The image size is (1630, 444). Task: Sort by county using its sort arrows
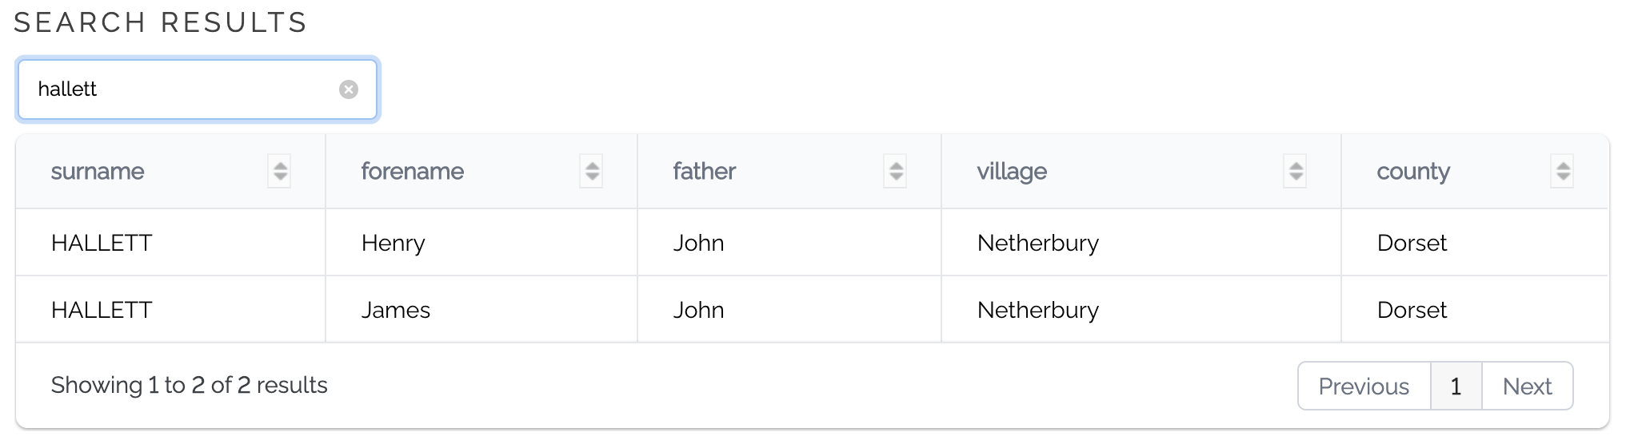(x=1562, y=171)
